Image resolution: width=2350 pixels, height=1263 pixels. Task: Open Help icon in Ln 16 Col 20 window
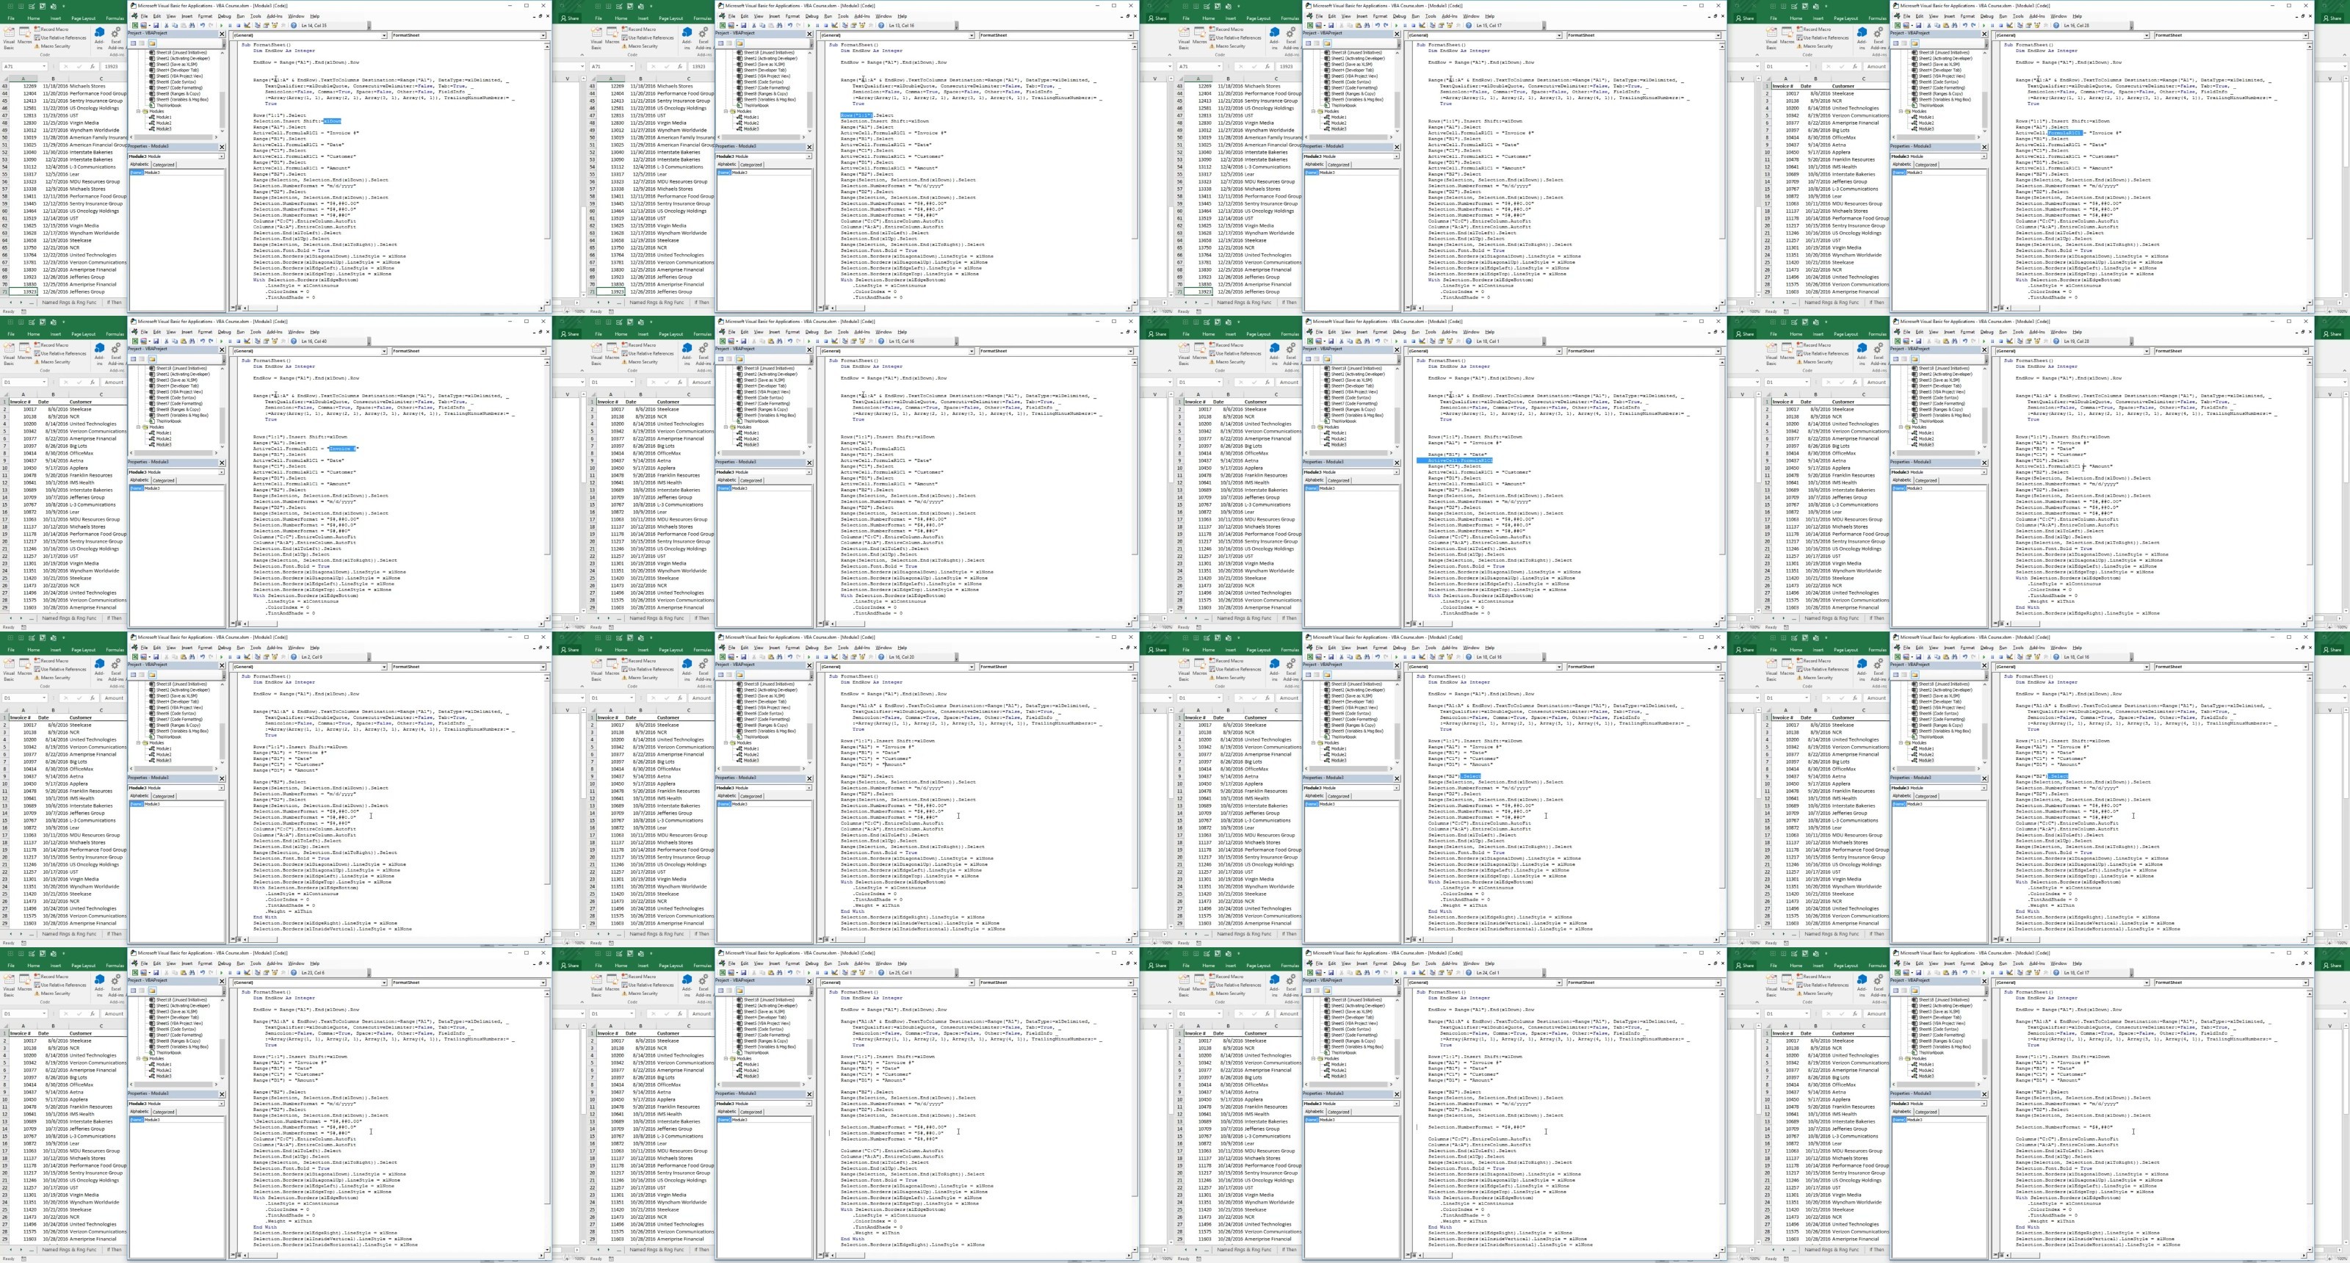coord(881,657)
